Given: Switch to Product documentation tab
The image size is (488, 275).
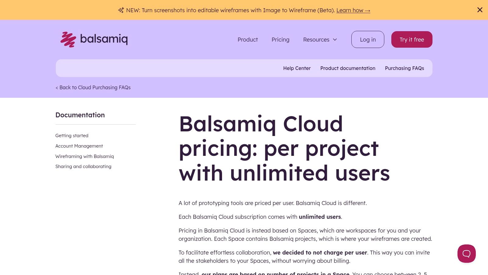Looking at the screenshot, I should click(x=348, y=68).
